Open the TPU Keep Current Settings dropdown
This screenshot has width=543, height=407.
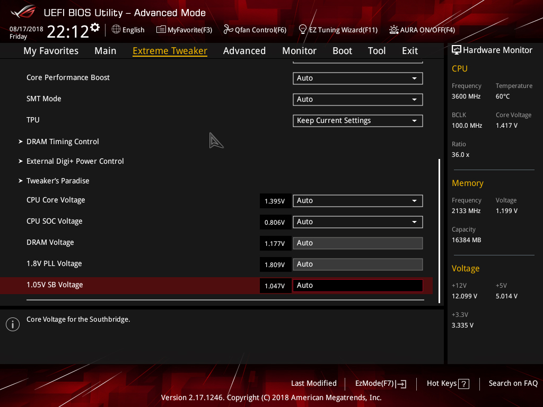pos(358,120)
